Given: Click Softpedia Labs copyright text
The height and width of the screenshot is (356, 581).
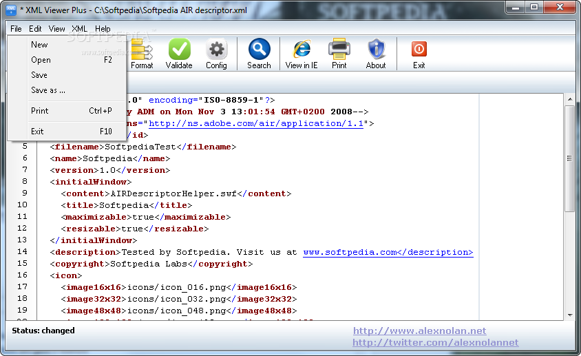Looking at the screenshot, I should pyautogui.click(x=149, y=264).
